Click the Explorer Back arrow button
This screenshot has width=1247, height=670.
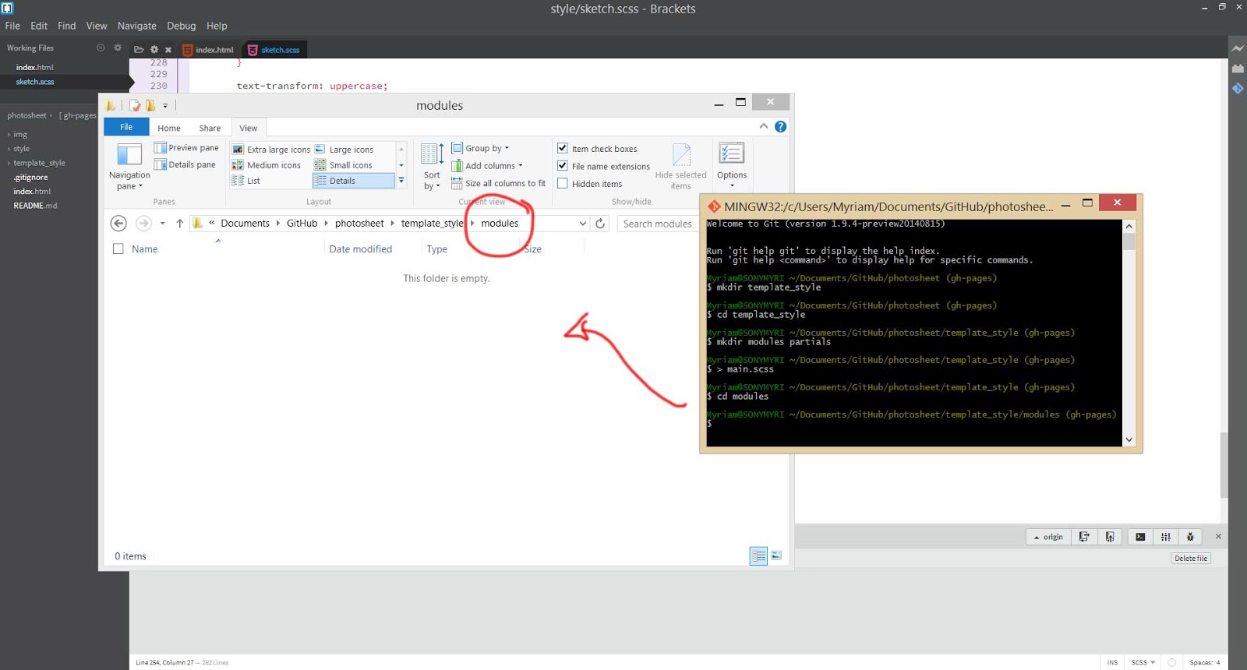118,224
